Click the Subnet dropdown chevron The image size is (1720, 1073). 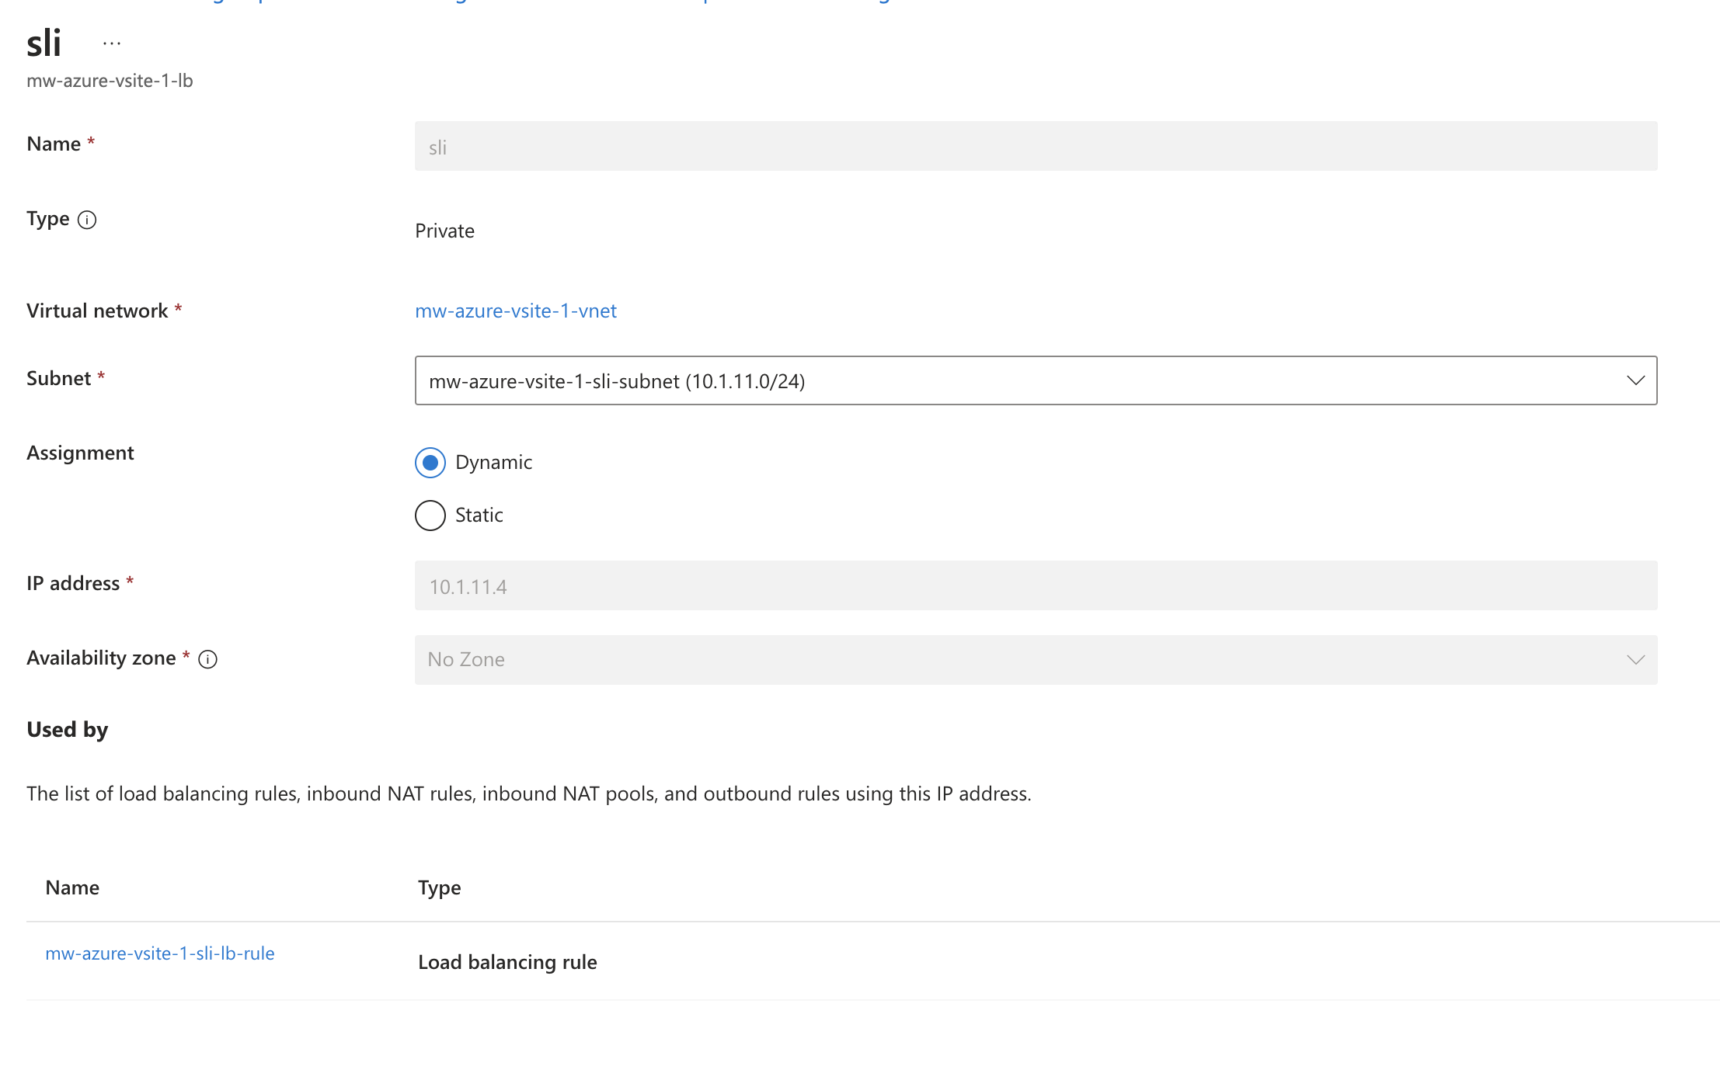(1636, 380)
